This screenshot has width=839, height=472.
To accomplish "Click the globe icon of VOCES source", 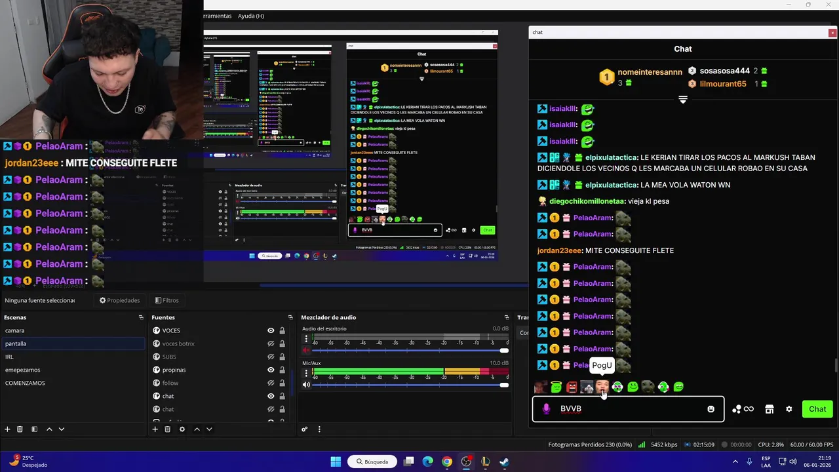I will (157, 330).
